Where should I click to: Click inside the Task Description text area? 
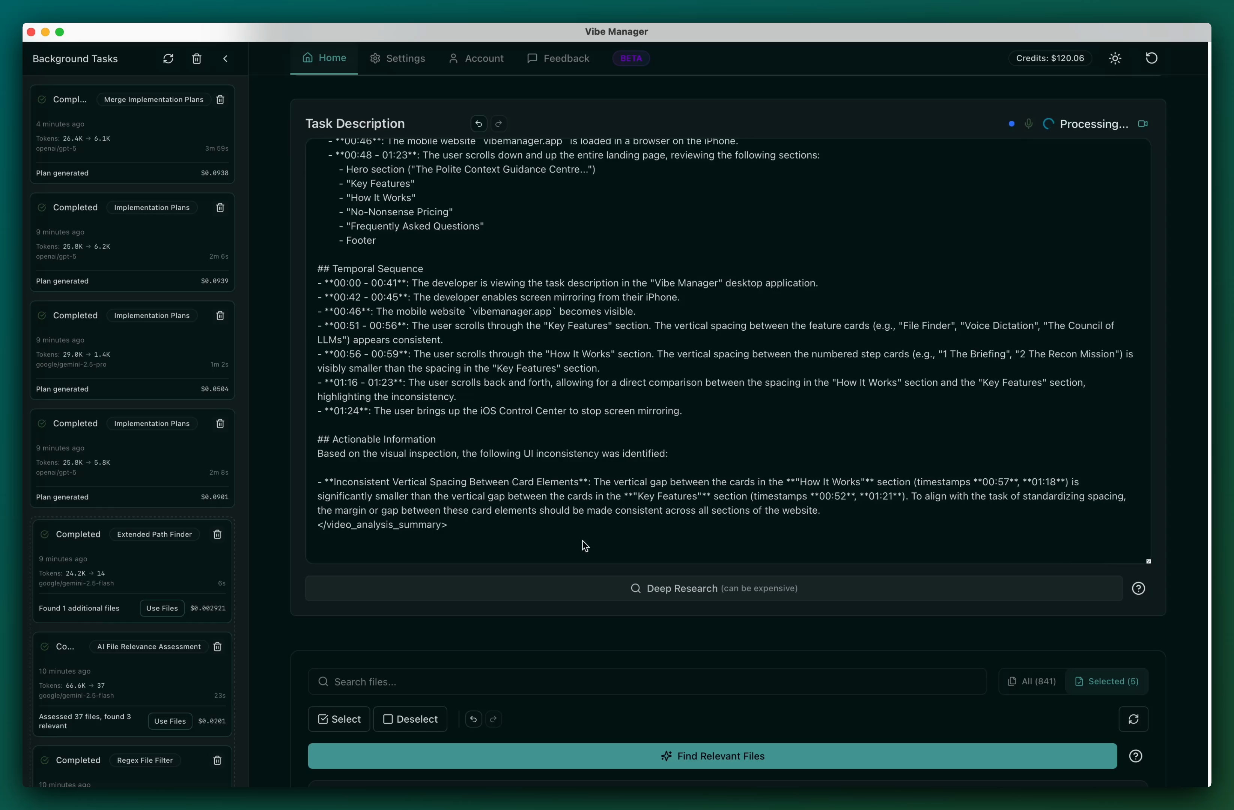(x=728, y=351)
